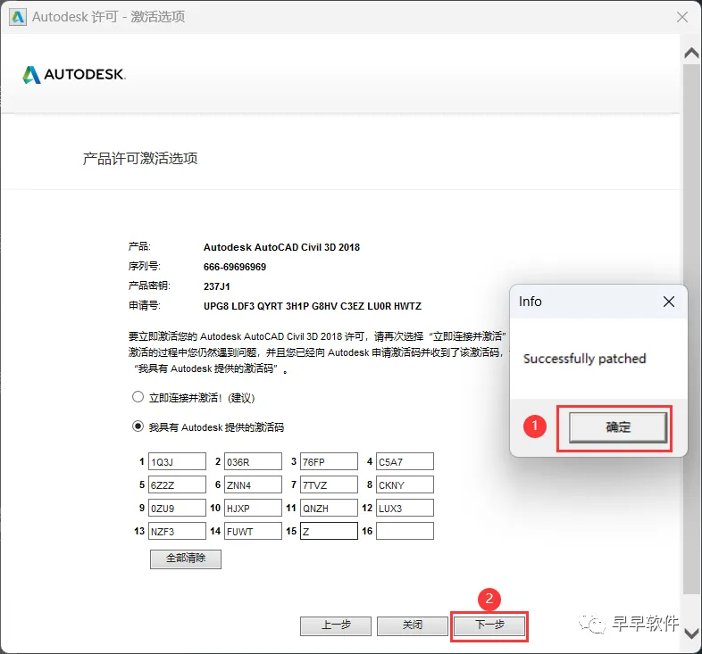Image resolution: width=702 pixels, height=654 pixels.
Task: Click the 关闭 button
Action: pyautogui.click(x=413, y=625)
